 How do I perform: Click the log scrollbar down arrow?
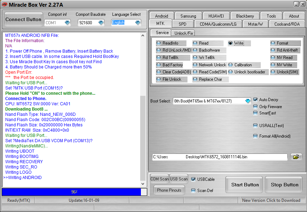[143, 184]
